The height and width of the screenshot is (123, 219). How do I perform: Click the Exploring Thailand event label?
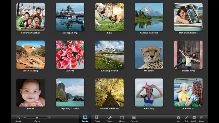[70, 109]
